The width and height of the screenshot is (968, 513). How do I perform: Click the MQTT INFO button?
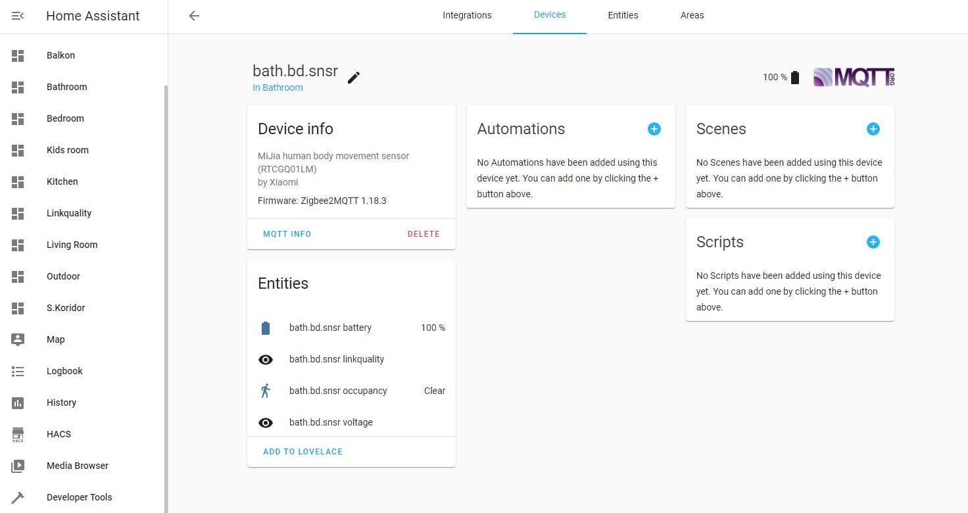click(x=287, y=234)
